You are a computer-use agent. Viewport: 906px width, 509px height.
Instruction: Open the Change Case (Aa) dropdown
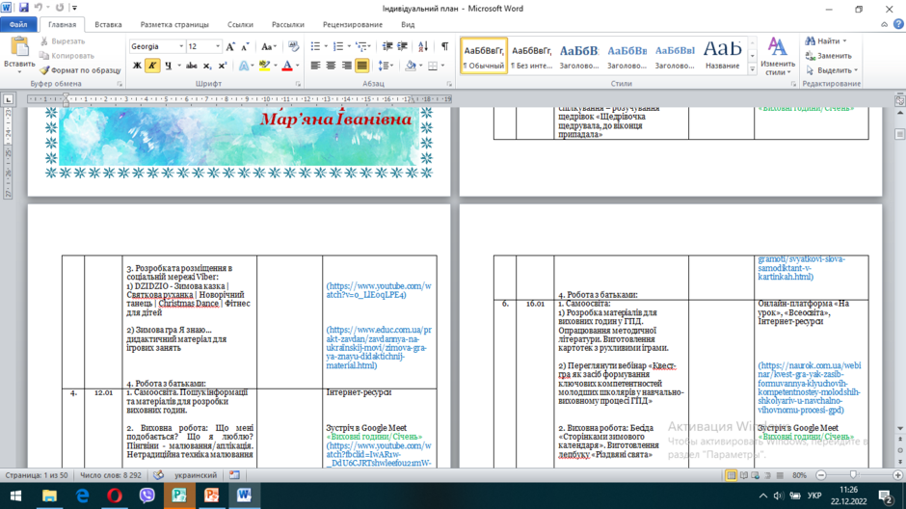[x=269, y=47]
